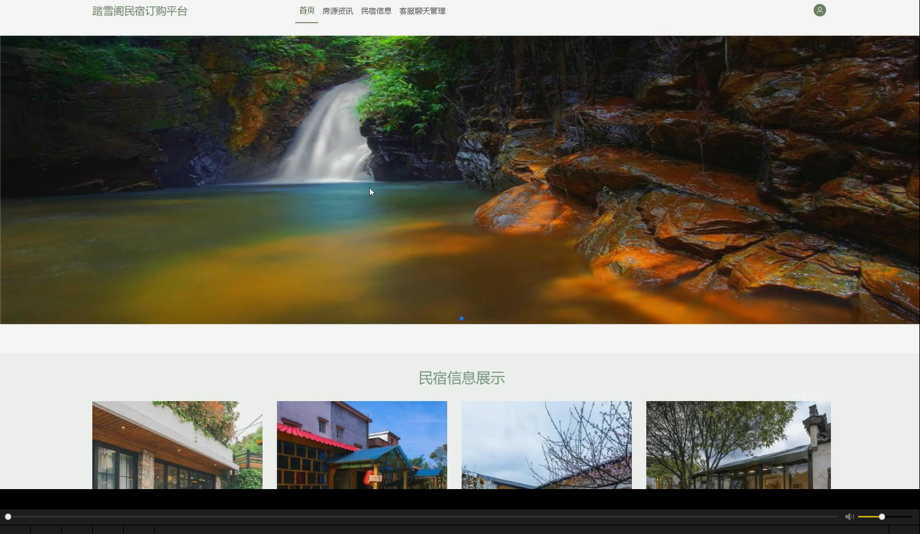Viewport: 920px width, 534px height.
Task: Open the 民宿信息 navigation item
Action: 376,10
